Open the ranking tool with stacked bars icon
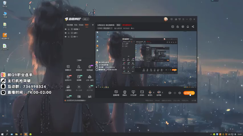Screen dimensions: 243x136 (68, 88)
